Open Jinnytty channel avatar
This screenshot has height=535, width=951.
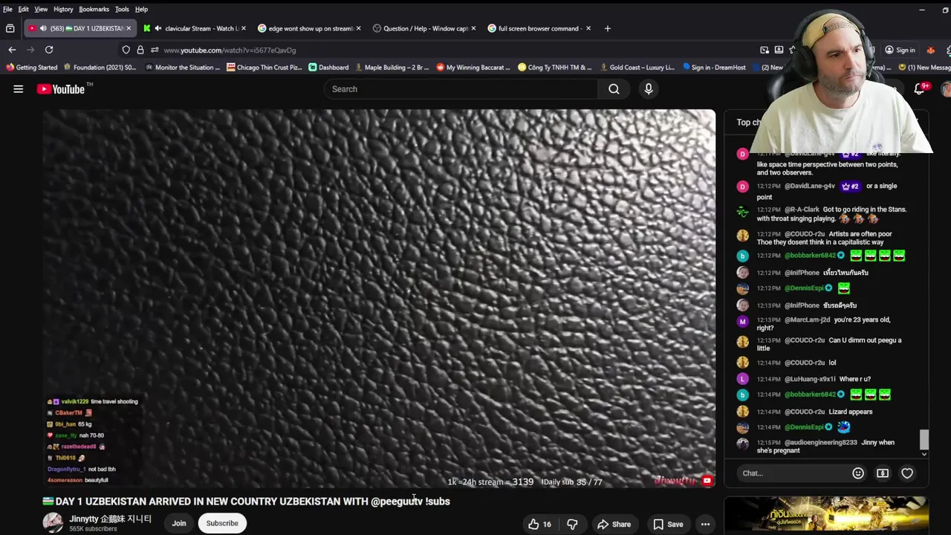coord(53,522)
